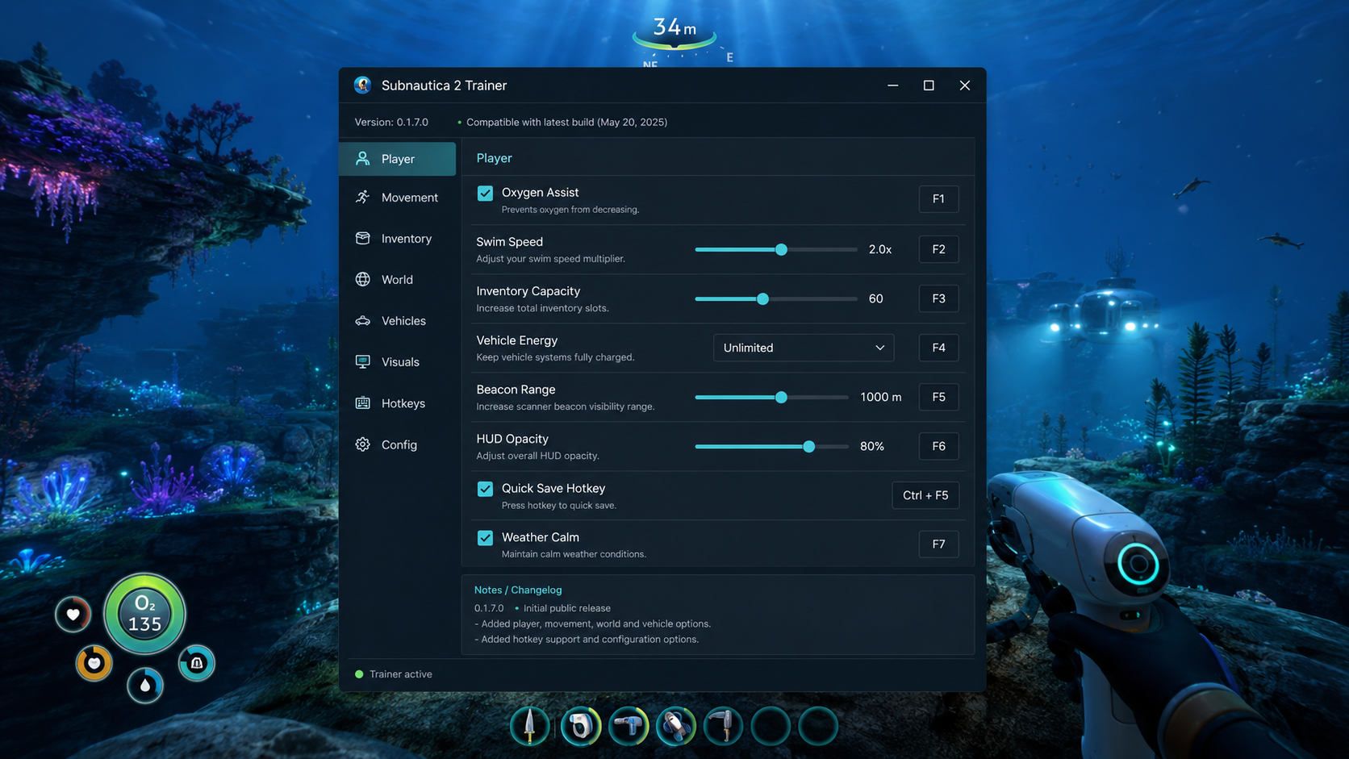Click the Player sidebar person icon
The width and height of the screenshot is (1349, 759).
tap(363, 159)
